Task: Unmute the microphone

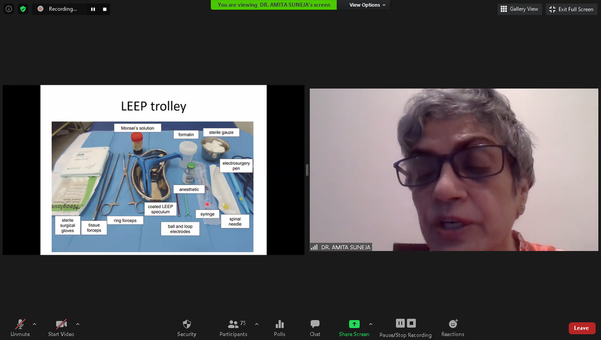Action: tap(20, 327)
